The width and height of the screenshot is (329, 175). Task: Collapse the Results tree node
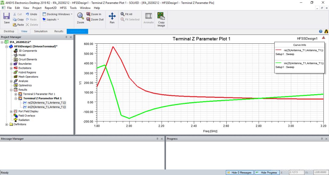[11, 90]
